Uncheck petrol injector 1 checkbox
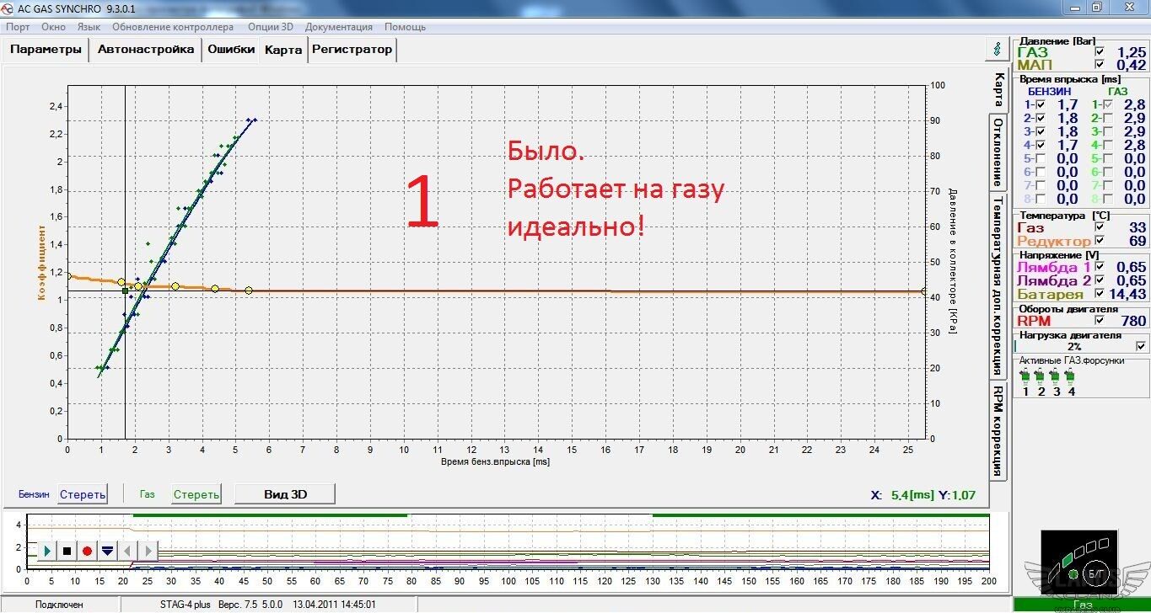 point(1041,105)
